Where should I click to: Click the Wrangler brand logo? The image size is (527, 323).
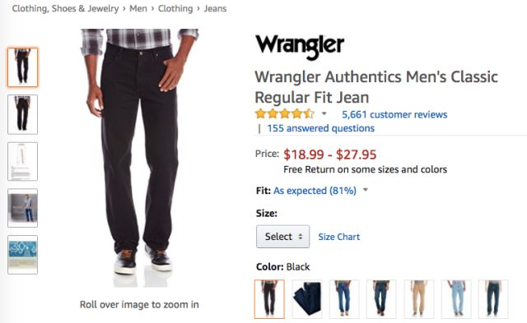pos(300,48)
